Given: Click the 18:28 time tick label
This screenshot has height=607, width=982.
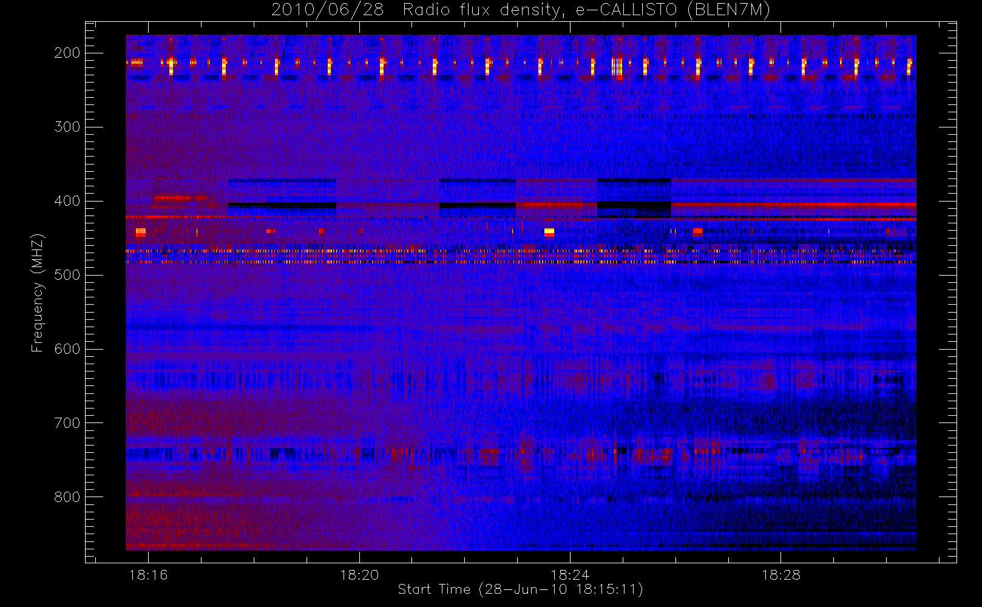Looking at the screenshot, I should [781, 575].
